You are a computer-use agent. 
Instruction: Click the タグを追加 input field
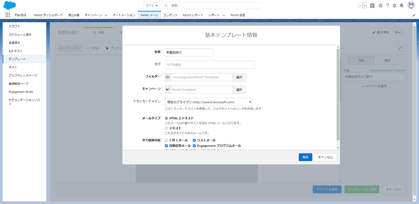click(209, 65)
